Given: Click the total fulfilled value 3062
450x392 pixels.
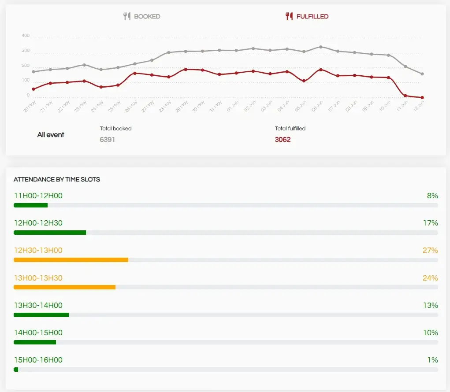Looking at the screenshot, I should [283, 139].
